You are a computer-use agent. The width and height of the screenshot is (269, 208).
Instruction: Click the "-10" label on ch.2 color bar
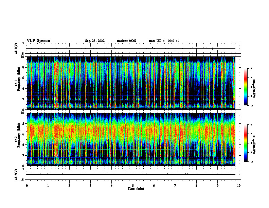[251, 162]
